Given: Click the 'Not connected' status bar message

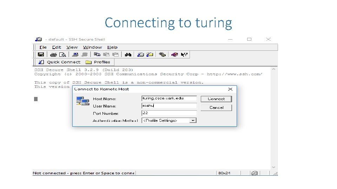Looking at the screenshot, I should pos(84,173).
